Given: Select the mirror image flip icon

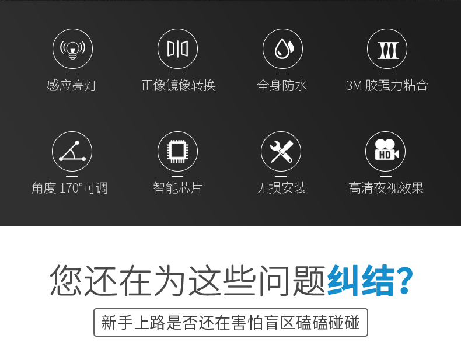Looking at the screenshot, I should (x=177, y=48).
